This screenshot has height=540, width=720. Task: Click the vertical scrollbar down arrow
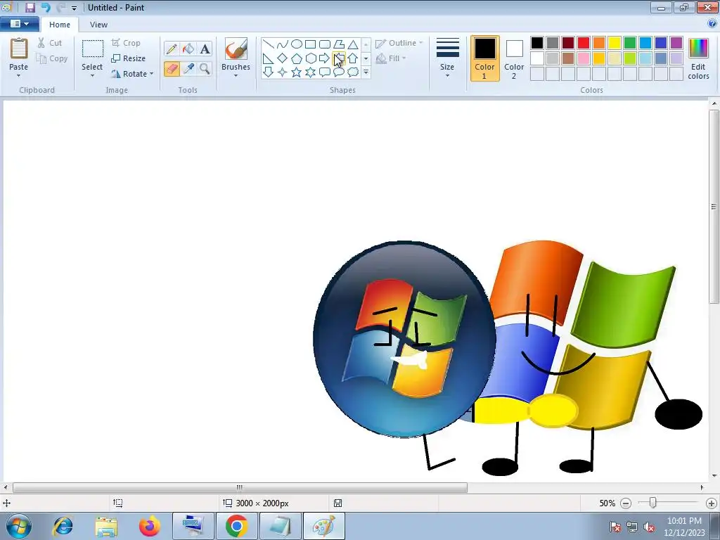(714, 476)
